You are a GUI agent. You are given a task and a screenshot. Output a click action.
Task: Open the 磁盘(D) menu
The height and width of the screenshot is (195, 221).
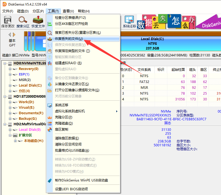point(23,11)
